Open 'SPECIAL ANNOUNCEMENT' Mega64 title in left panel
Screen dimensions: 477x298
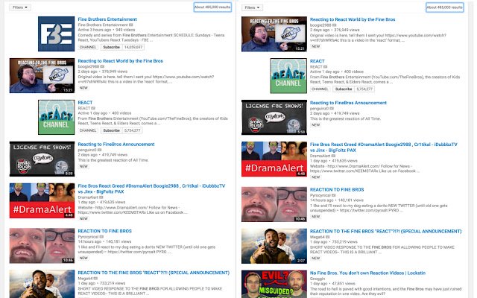pos(154,273)
